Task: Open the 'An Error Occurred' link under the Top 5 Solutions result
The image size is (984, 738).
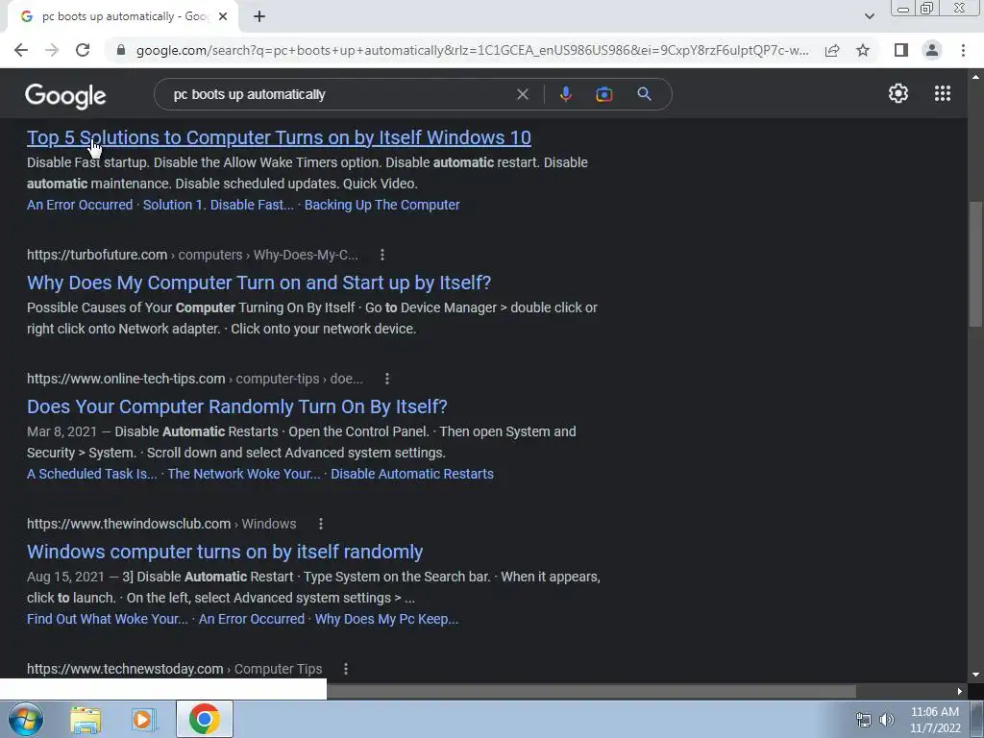Action: [80, 205]
